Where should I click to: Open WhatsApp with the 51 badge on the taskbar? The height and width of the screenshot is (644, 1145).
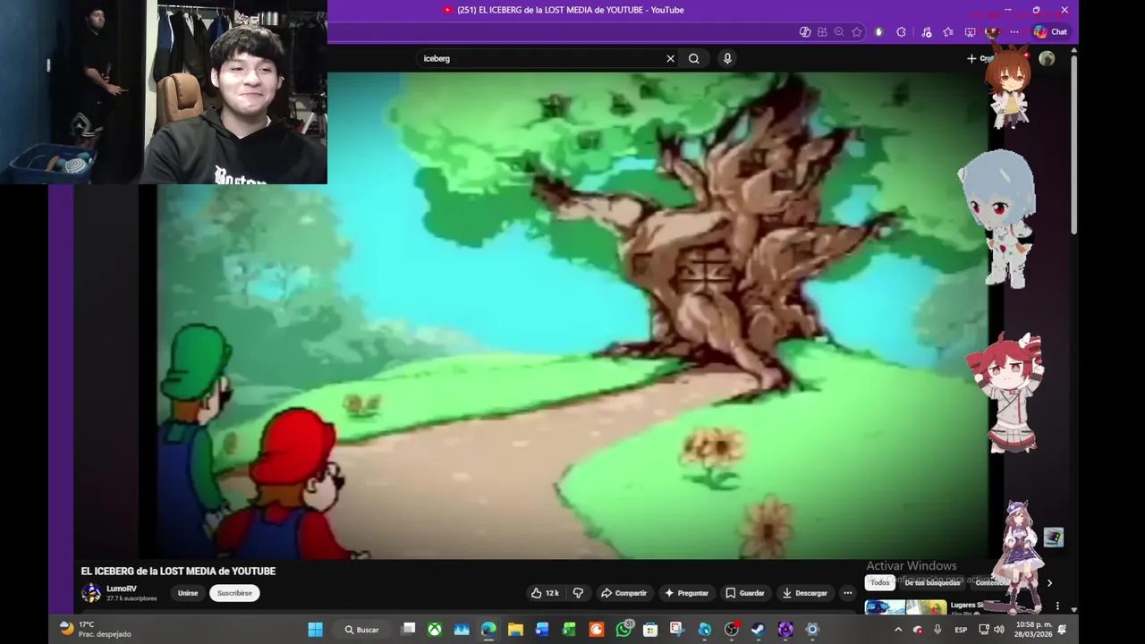point(623,630)
